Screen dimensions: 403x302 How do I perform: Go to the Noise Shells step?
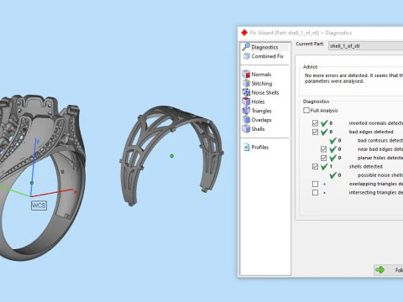[265, 92]
